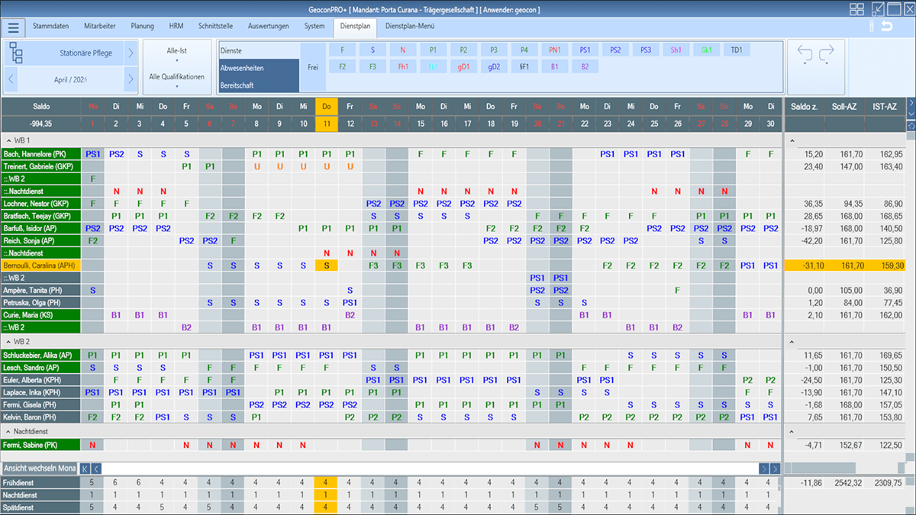Click the arrow right of Stationäre Pflege
This screenshot has height=515, width=916.
point(131,53)
